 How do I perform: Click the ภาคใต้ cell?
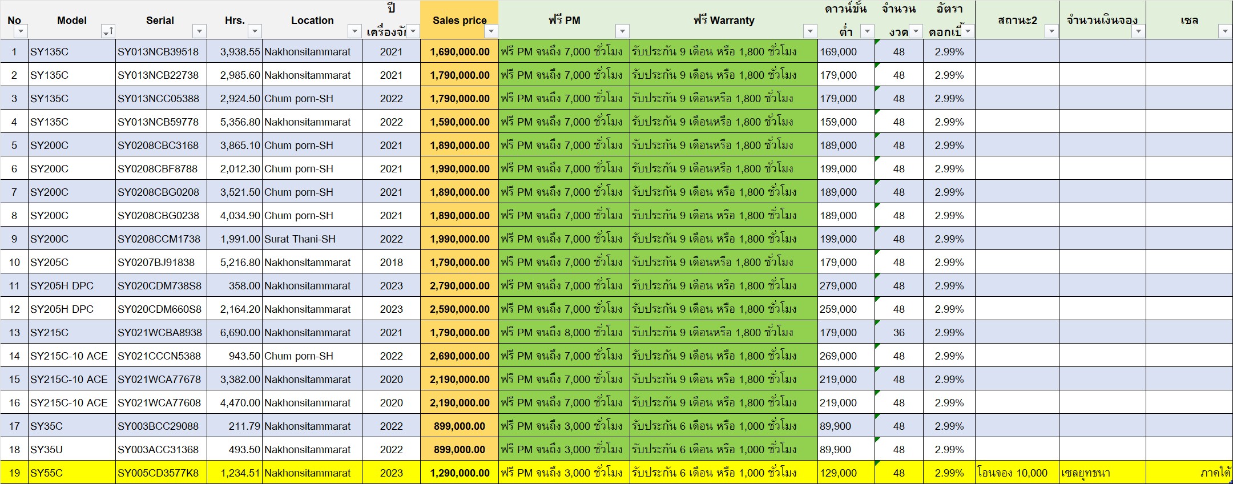pos(1190,473)
